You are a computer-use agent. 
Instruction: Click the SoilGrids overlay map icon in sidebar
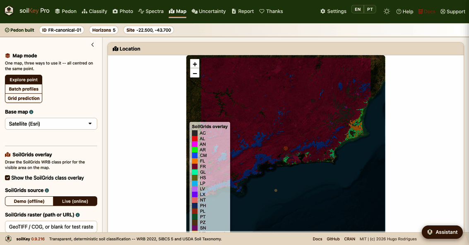coord(8,155)
